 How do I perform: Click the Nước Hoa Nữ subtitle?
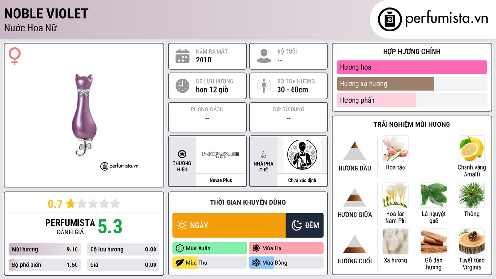point(31,28)
